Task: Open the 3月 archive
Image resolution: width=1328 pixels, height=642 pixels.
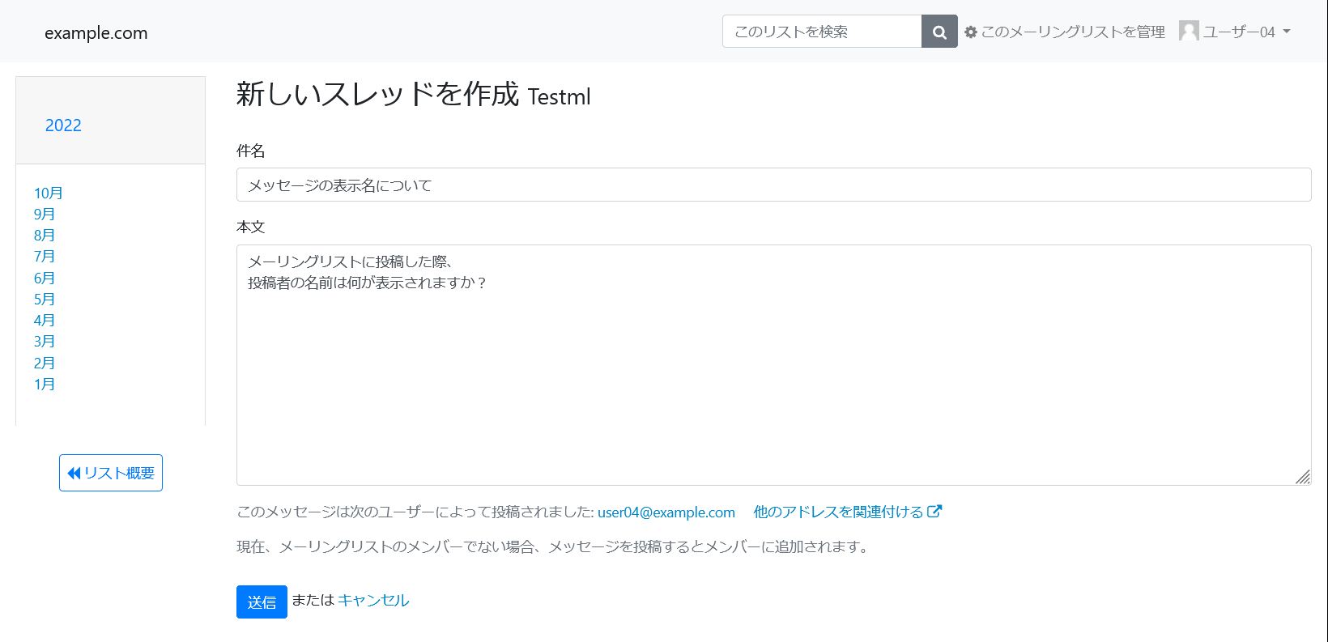Action: (x=45, y=341)
